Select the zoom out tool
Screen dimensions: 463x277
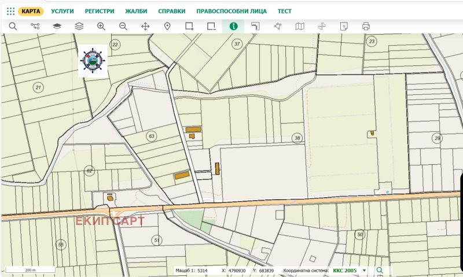123,26
